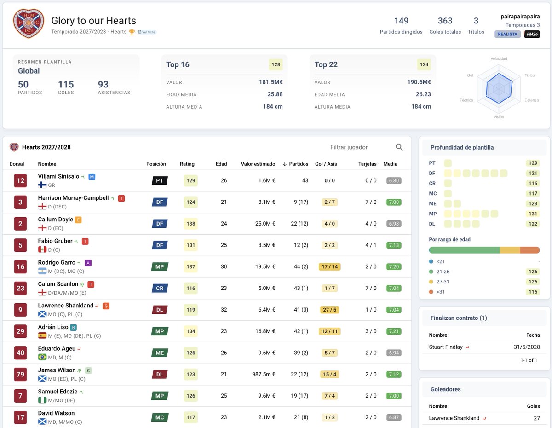Screen dimensions: 552x428
Task: Sort table by Tarjetas column header
Action: point(368,164)
